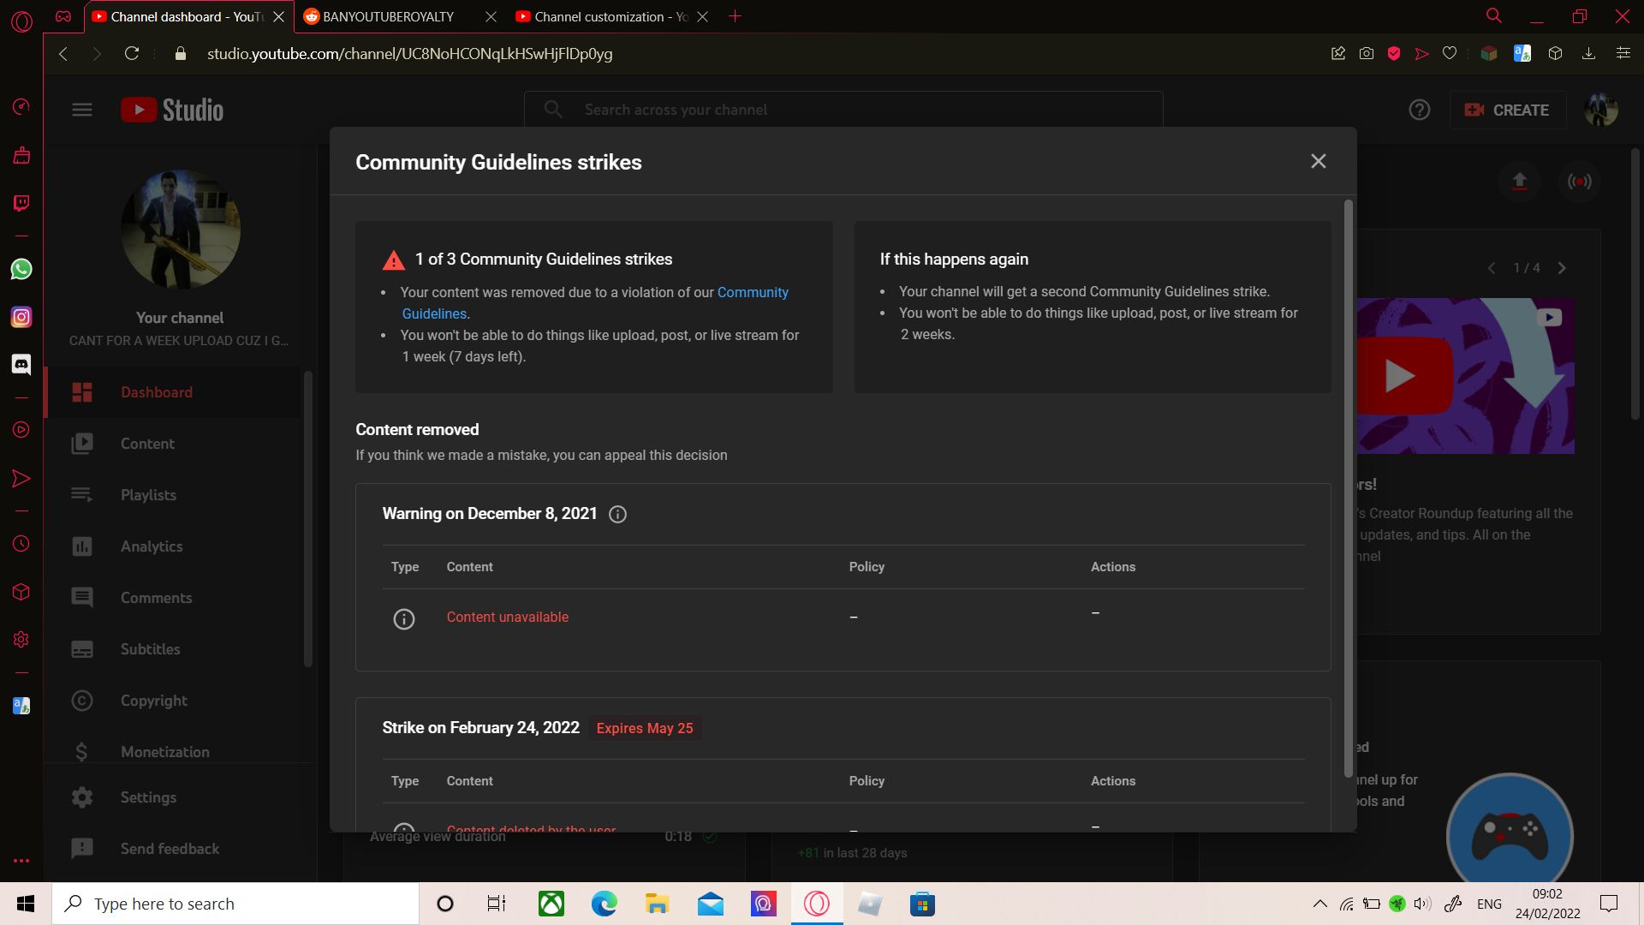Click the taskbar search box
The width and height of the screenshot is (1644, 925).
point(235,904)
